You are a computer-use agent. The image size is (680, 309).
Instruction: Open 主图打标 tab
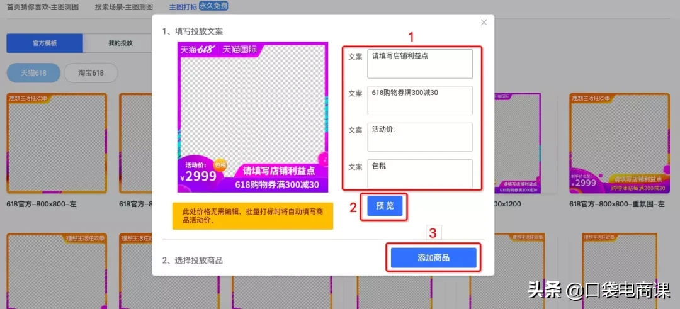pos(183,8)
